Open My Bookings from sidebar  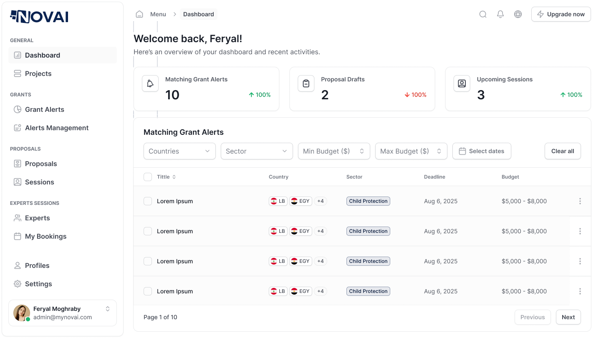pyautogui.click(x=45, y=236)
